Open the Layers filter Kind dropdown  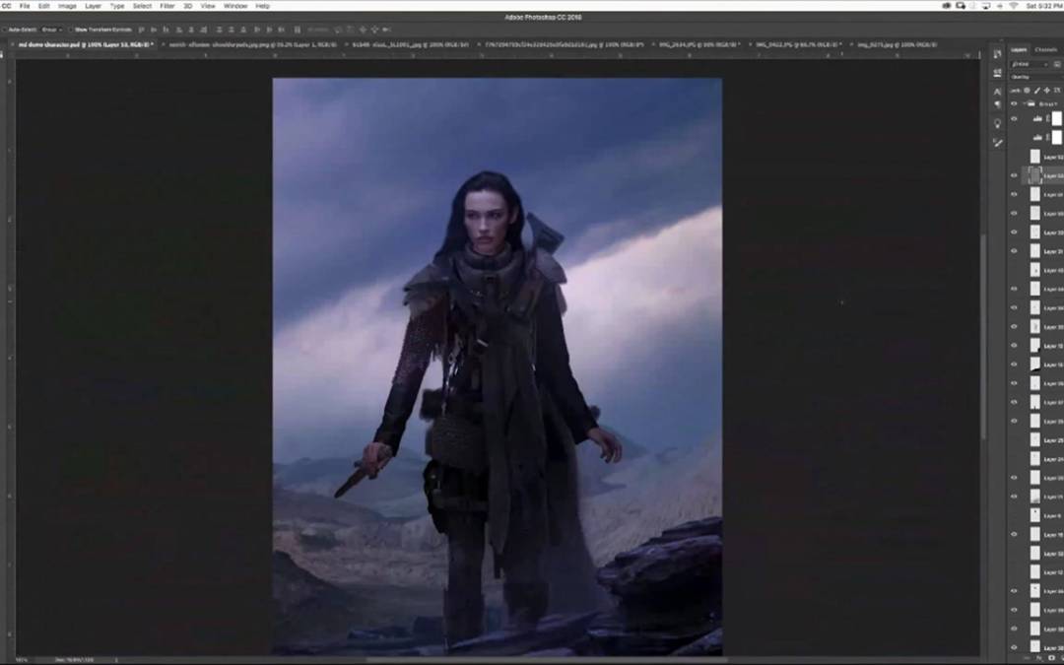tap(1030, 64)
